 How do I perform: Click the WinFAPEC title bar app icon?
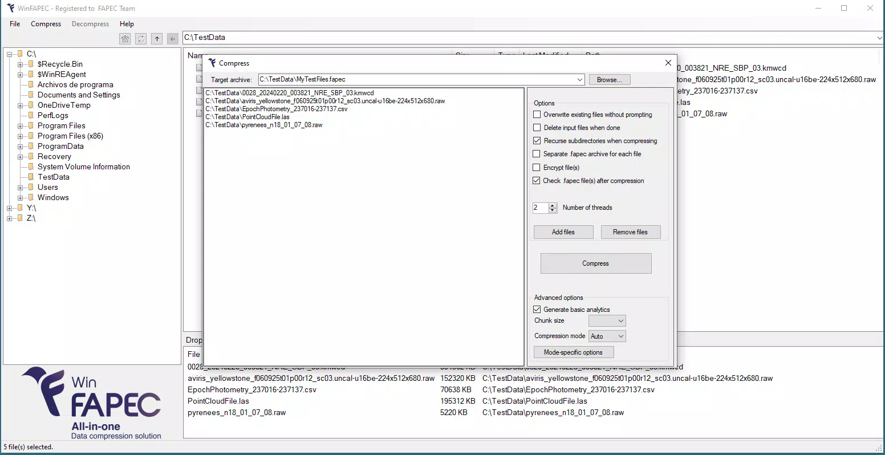click(x=10, y=8)
